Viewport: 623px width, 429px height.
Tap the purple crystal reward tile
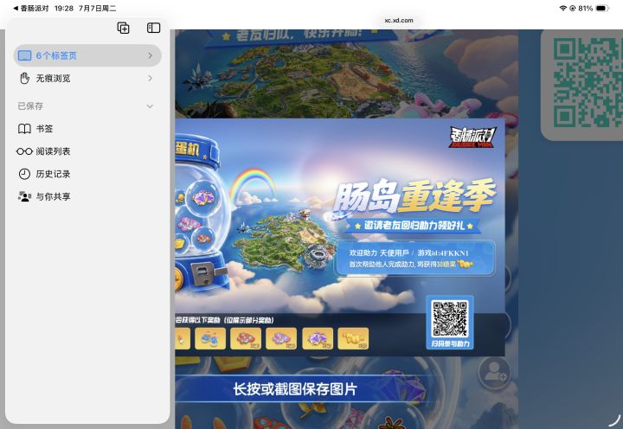[318, 338]
